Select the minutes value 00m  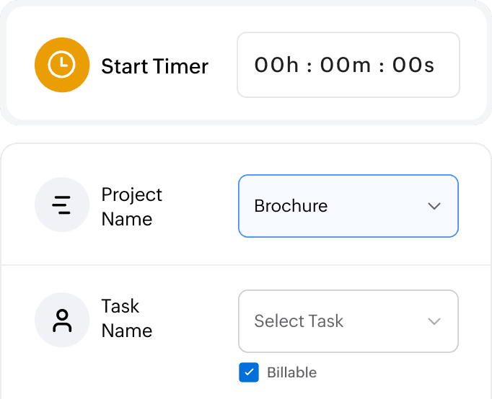click(x=346, y=66)
